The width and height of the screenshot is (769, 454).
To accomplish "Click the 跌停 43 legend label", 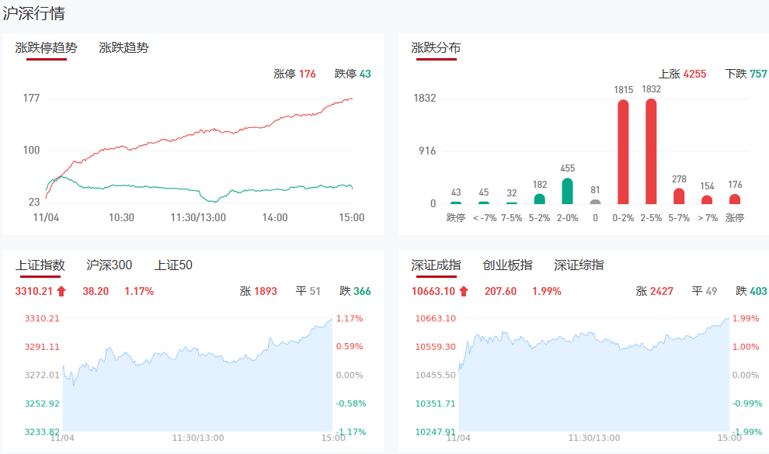I will coord(353,75).
